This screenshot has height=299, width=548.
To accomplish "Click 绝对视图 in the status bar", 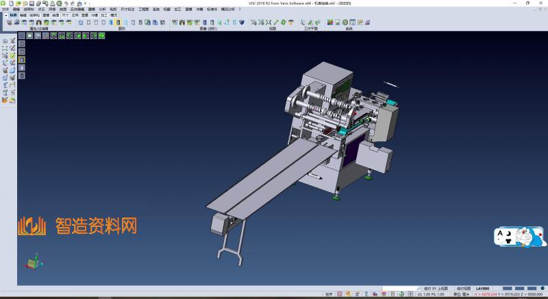I will pos(464,288).
